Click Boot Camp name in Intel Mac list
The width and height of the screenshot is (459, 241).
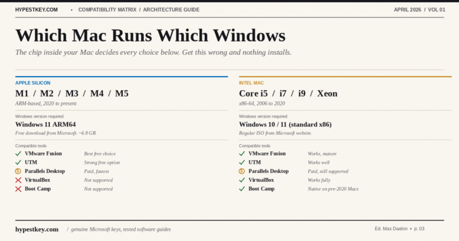tap(261, 189)
